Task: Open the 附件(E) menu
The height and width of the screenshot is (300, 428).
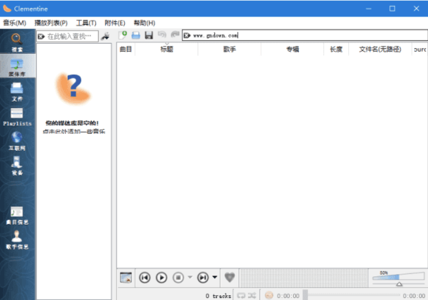Action: 115,23
